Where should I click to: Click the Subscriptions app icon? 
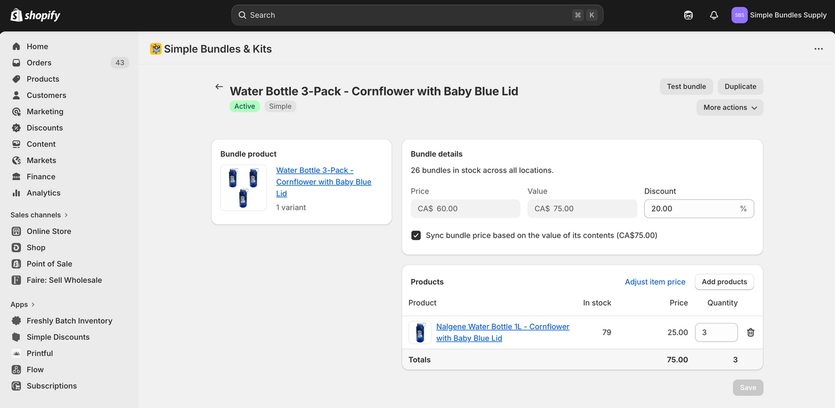pos(16,385)
